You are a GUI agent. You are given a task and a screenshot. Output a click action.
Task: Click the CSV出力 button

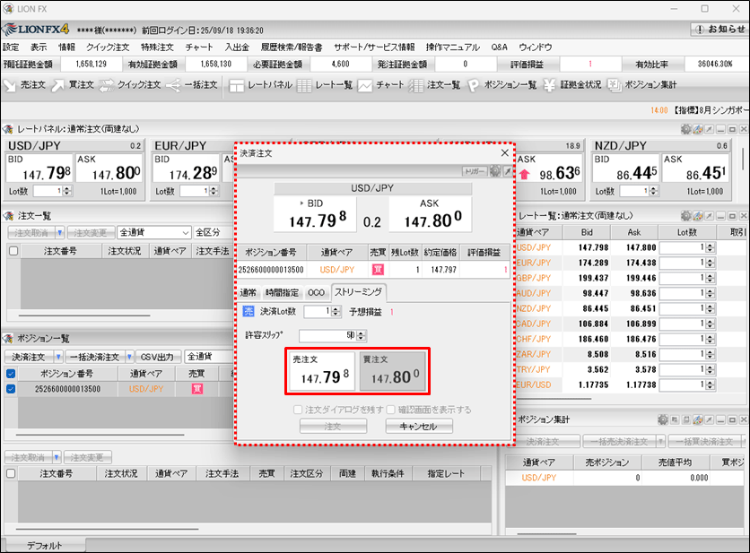160,357
